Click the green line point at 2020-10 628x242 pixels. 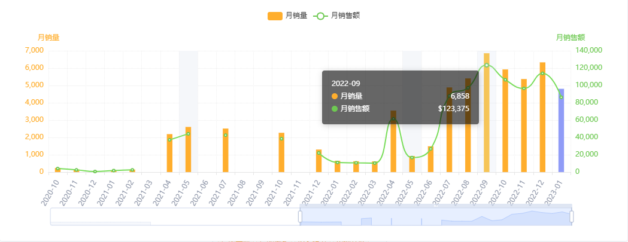tap(57, 169)
